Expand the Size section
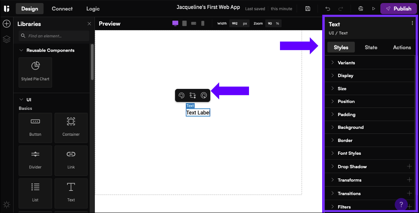The width and height of the screenshot is (419, 213). click(x=369, y=88)
